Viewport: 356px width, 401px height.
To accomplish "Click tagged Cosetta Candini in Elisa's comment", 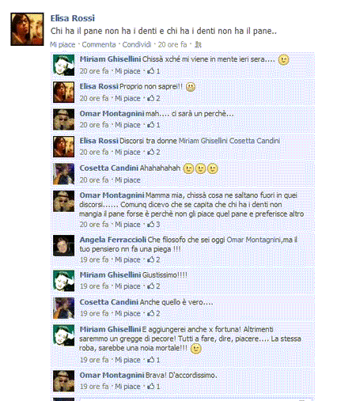I will pyautogui.click(x=255, y=141).
